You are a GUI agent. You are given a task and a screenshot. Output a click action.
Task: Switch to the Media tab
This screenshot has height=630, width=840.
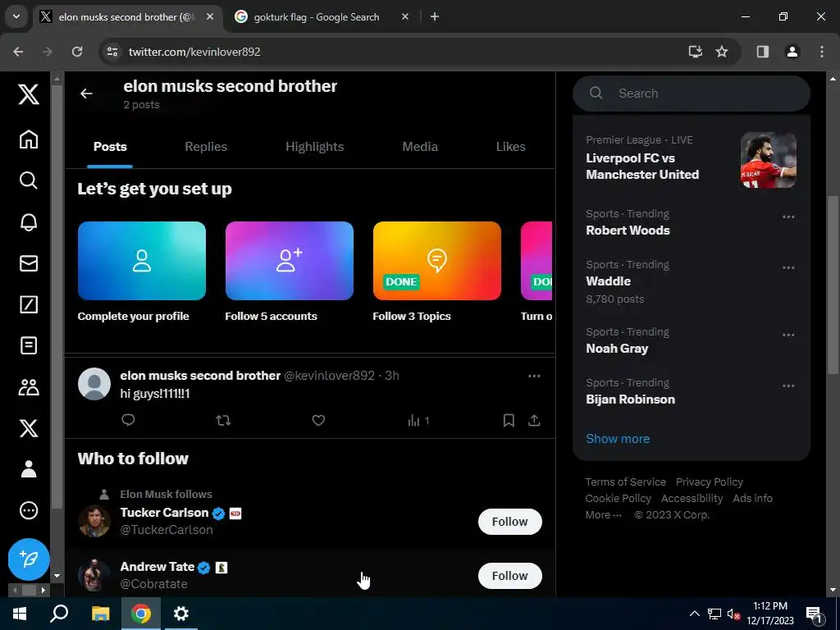coord(420,147)
